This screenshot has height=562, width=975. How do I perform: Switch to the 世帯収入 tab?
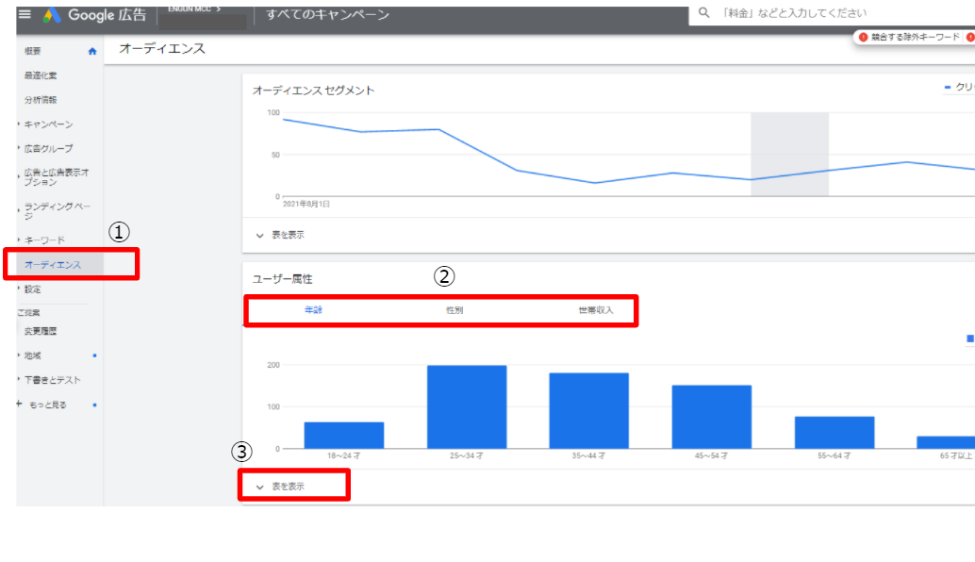596,309
